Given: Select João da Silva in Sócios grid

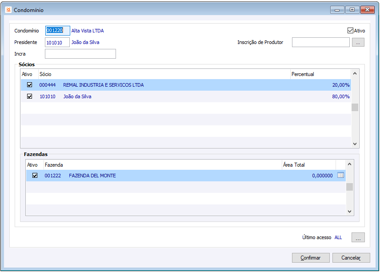Looking at the screenshot, I should tap(77, 96).
